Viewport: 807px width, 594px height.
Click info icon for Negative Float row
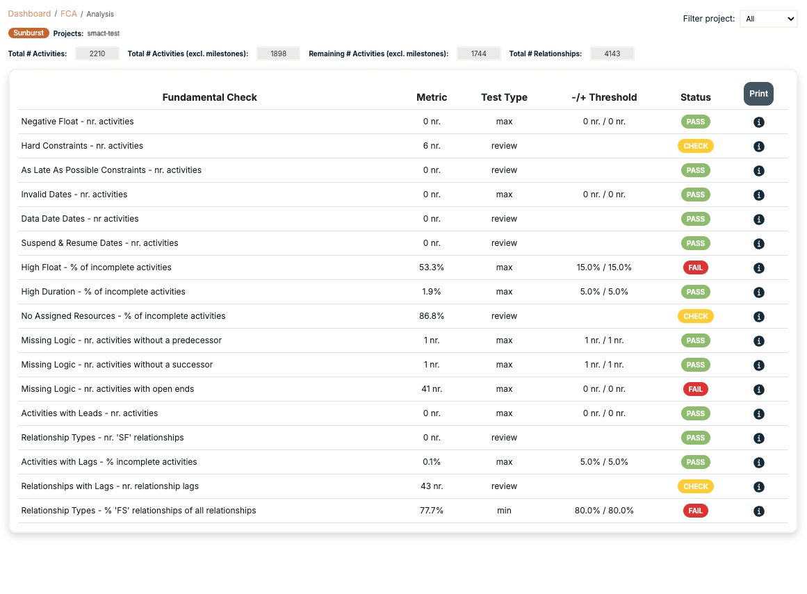[758, 122]
